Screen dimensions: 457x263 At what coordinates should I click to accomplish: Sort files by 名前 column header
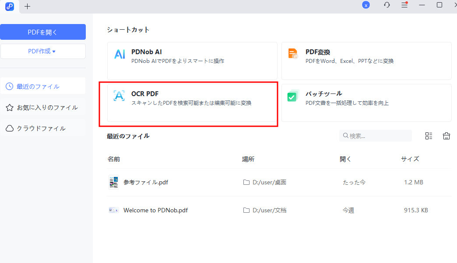(x=114, y=159)
